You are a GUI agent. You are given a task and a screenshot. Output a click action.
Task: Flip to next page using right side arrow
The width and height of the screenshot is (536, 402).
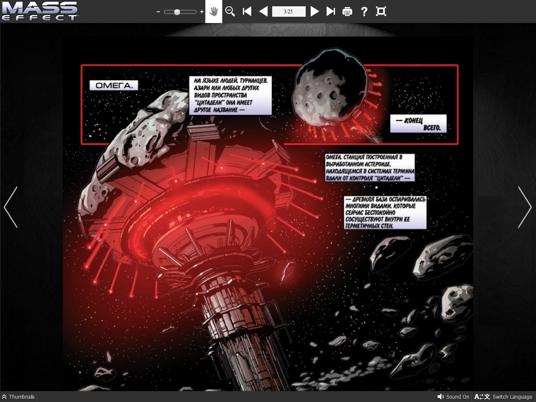coord(525,207)
